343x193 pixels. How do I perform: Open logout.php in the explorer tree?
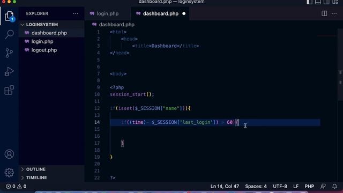pyautogui.click(x=44, y=50)
